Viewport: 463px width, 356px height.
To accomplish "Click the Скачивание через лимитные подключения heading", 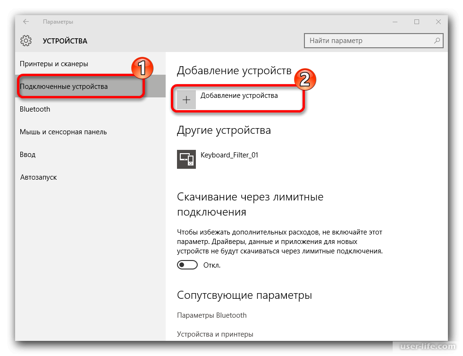I will point(251,204).
